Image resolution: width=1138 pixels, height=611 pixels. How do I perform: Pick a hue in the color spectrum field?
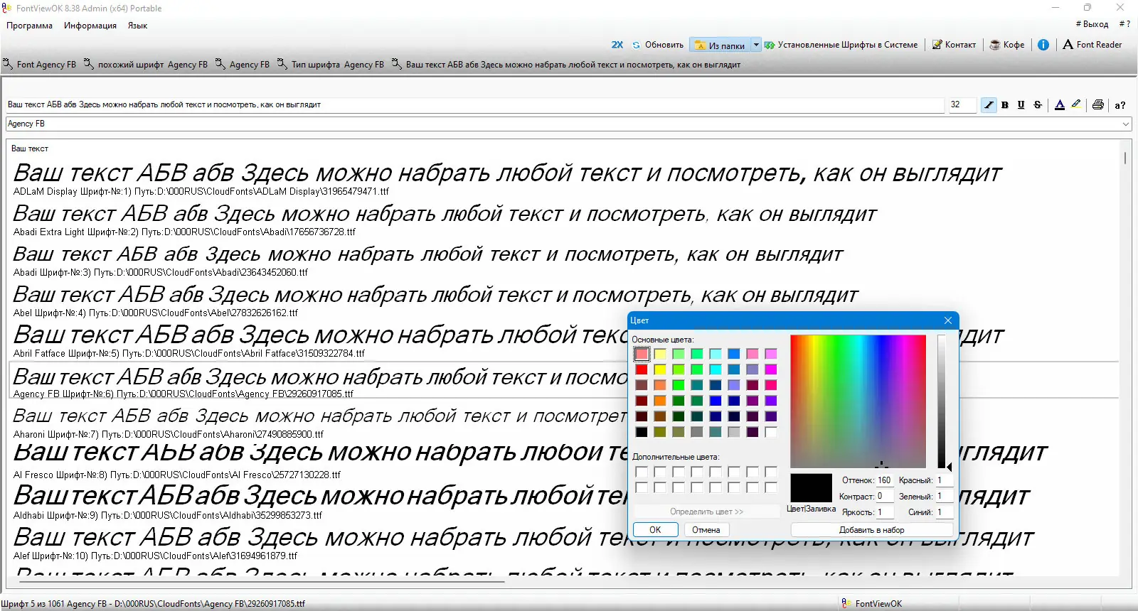click(858, 401)
